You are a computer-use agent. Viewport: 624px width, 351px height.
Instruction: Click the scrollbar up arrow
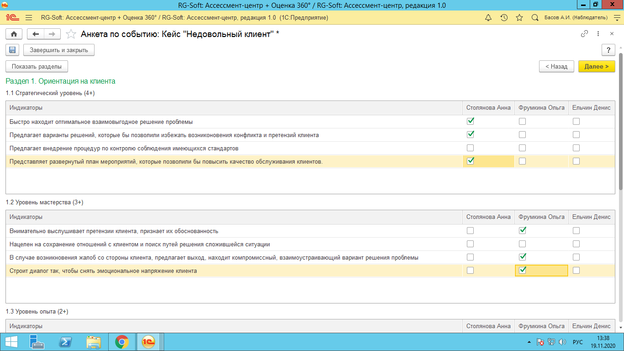point(620,47)
